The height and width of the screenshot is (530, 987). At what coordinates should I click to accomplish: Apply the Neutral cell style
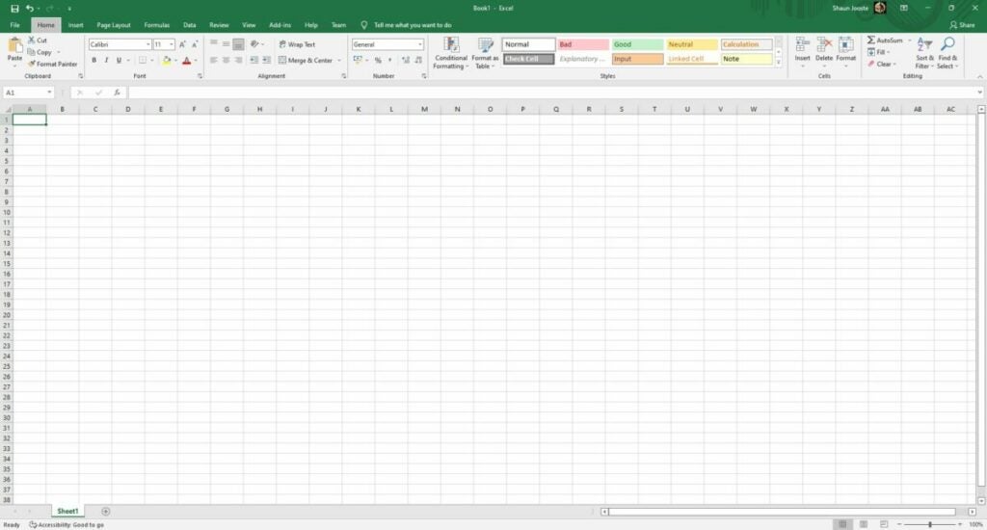click(x=692, y=44)
